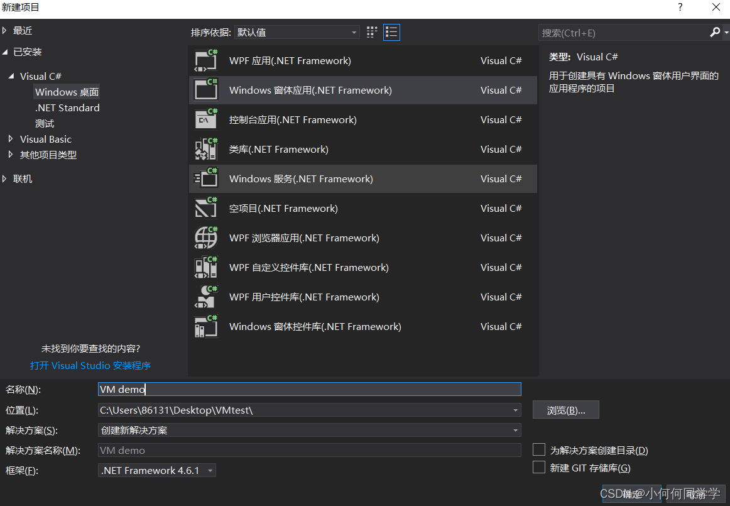The image size is (730, 506).
Task: Expand the 最近 tree node
Action: [4, 31]
